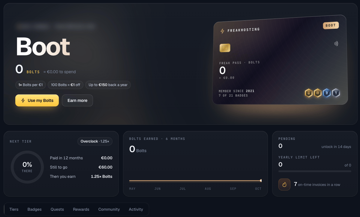Click the YEARLY LIMIT LEFT heading
Screen dimensions: 360x217
[x=299, y=157]
